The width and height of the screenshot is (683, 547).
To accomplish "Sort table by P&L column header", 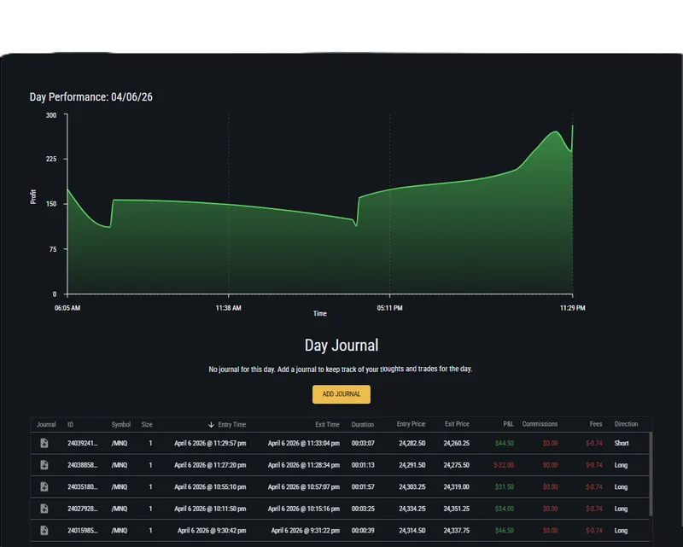I will [x=508, y=424].
